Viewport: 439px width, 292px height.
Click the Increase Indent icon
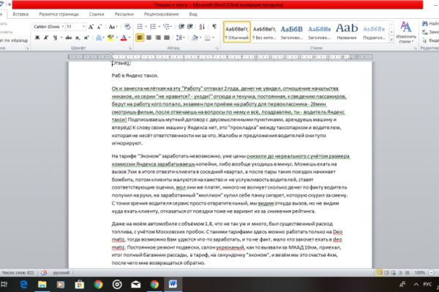tap(190, 27)
